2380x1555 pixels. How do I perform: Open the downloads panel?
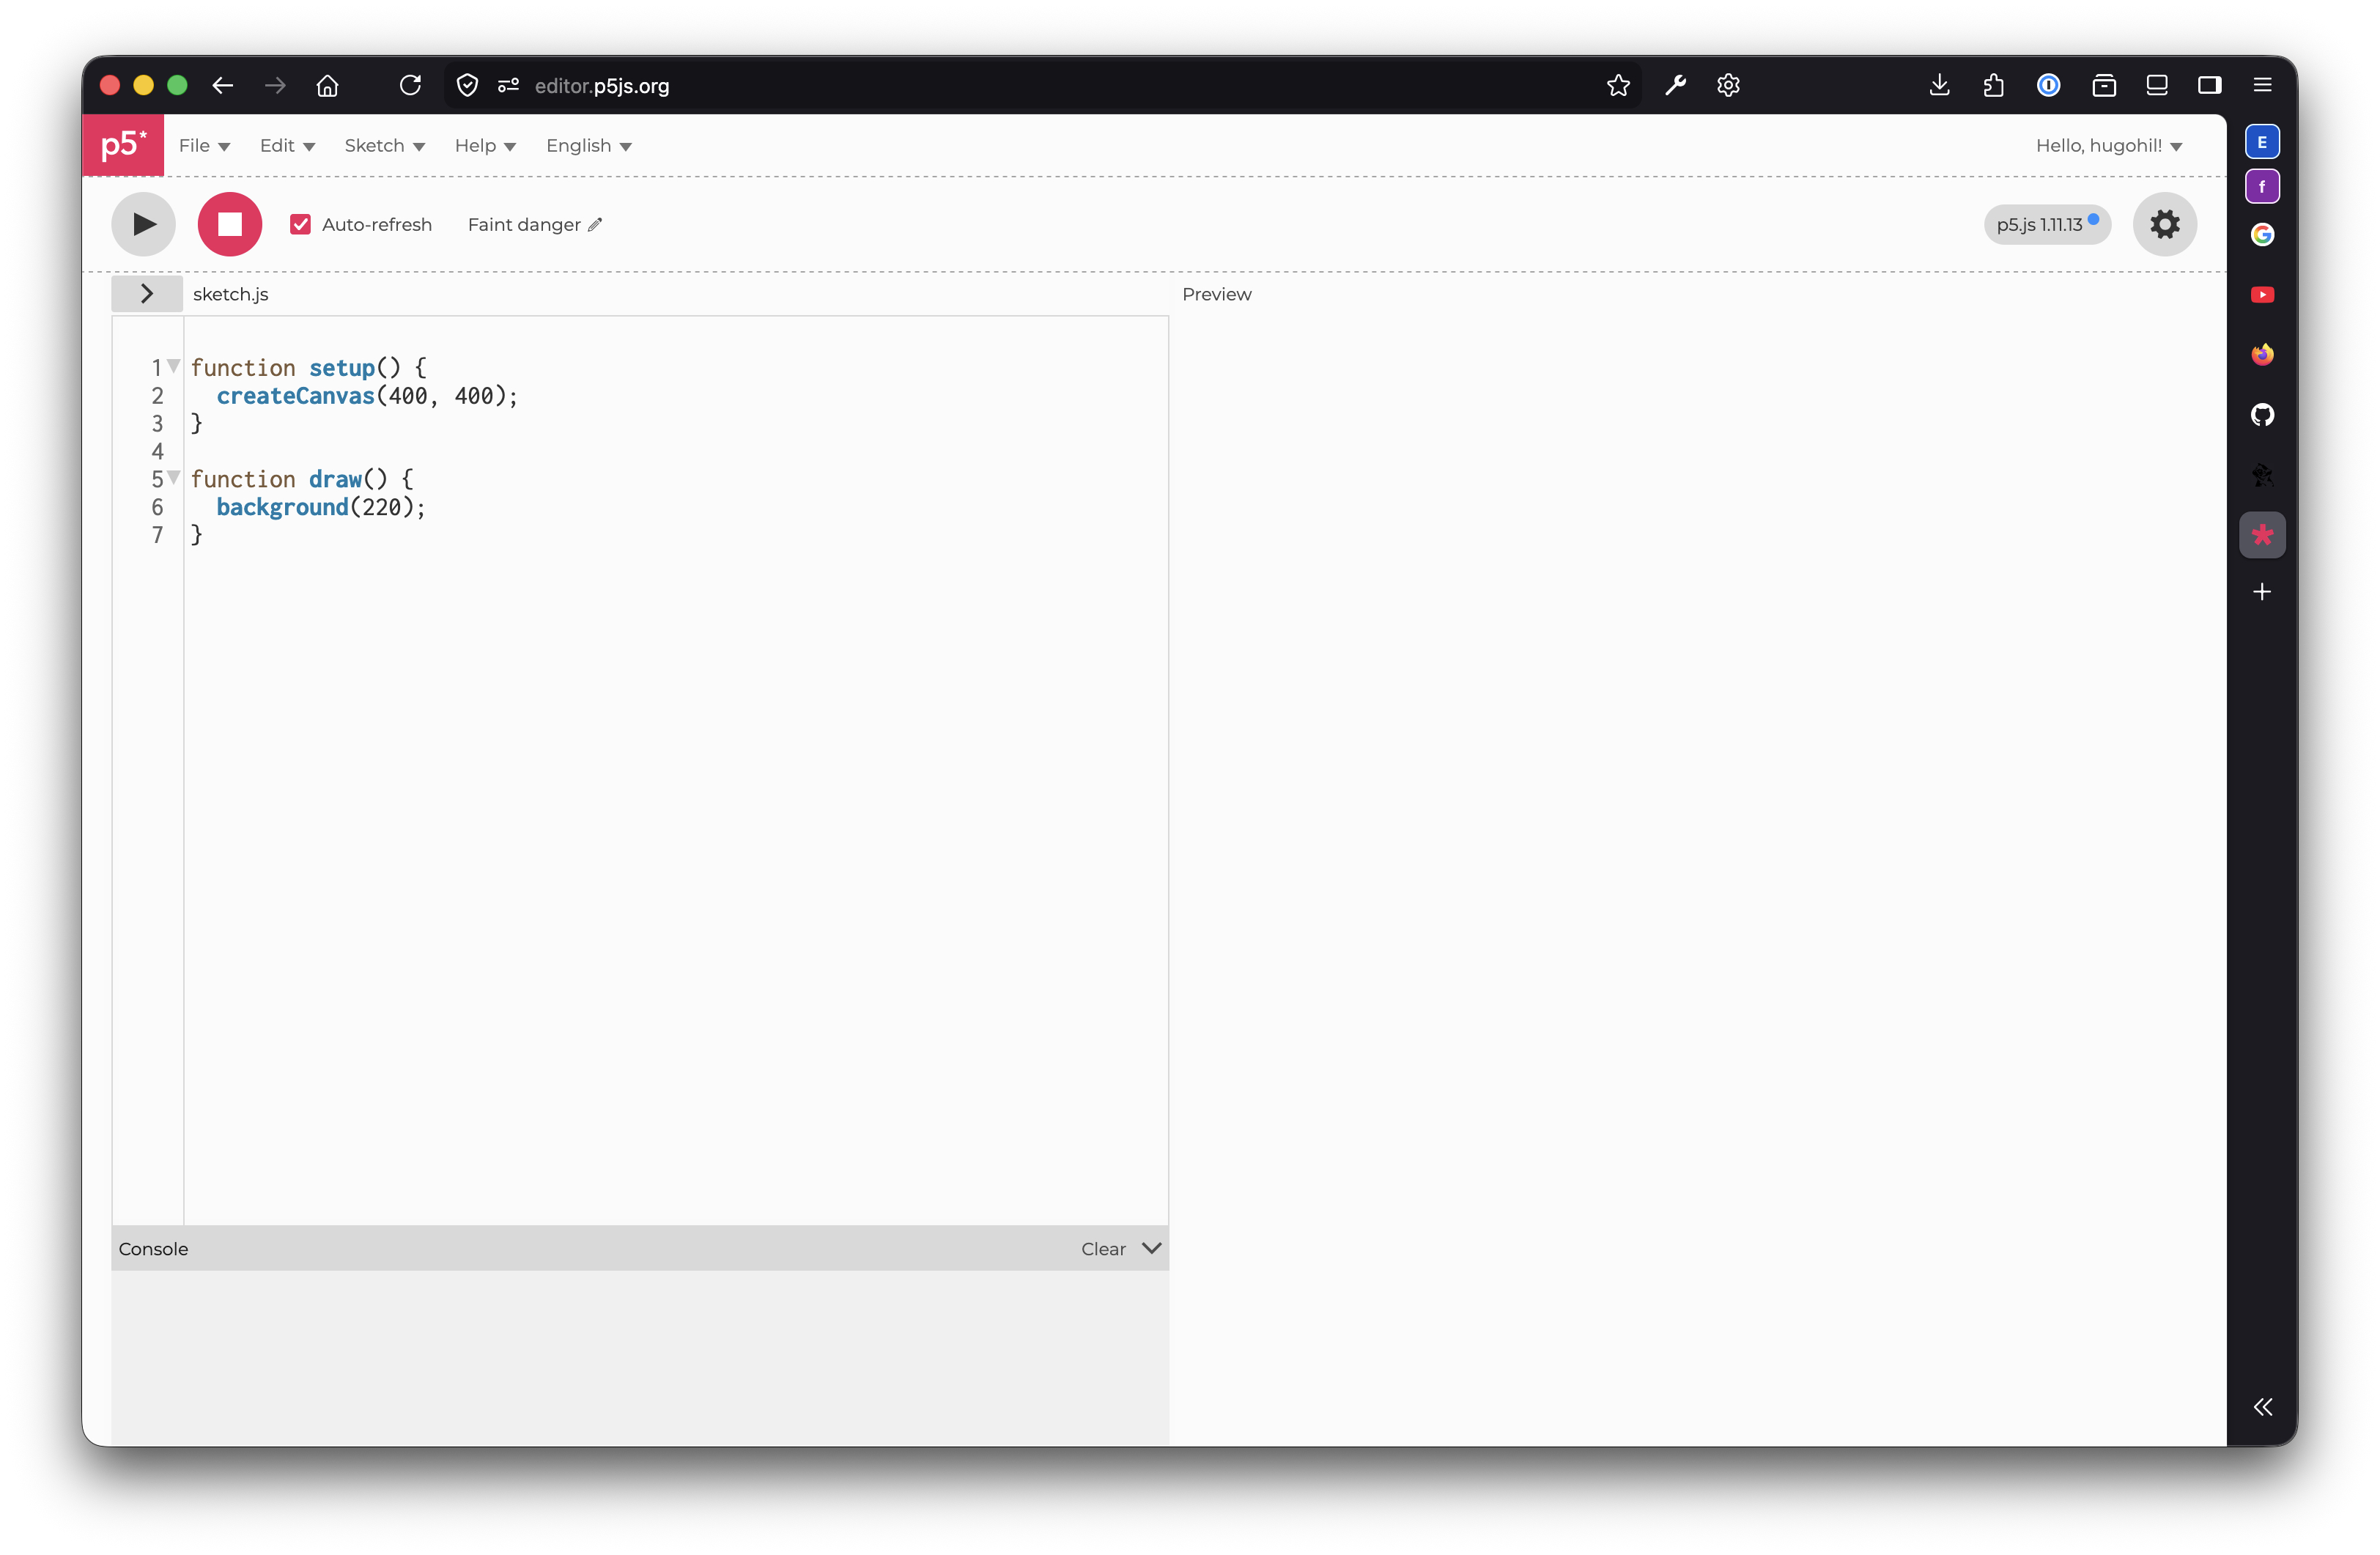coord(1939,85)
